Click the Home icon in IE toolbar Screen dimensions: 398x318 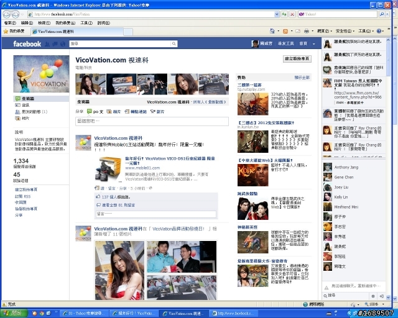point(272,31)
